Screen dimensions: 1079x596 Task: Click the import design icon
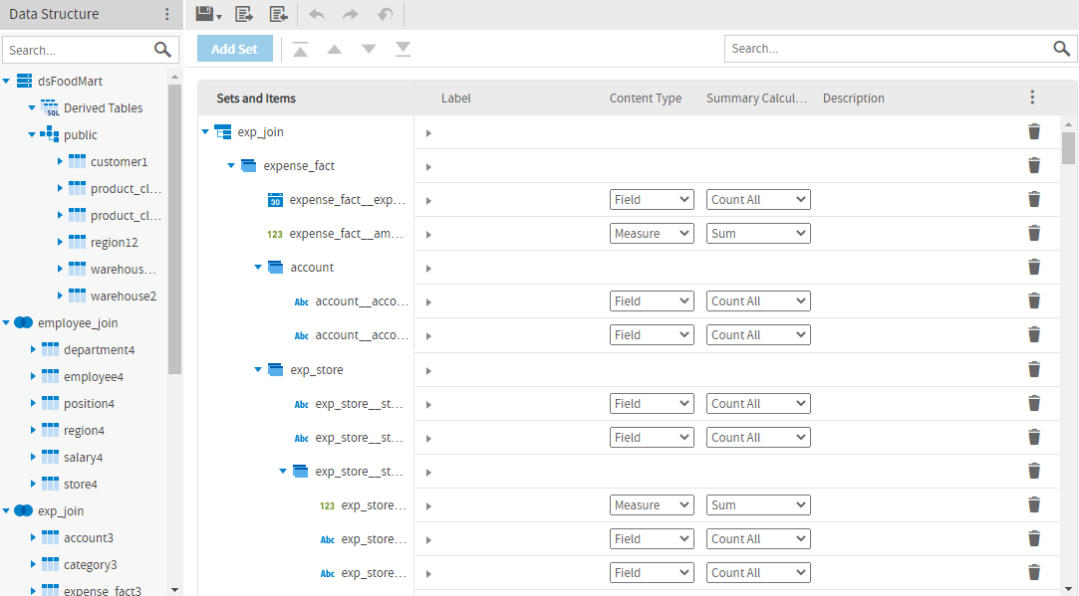coord(279,14)
